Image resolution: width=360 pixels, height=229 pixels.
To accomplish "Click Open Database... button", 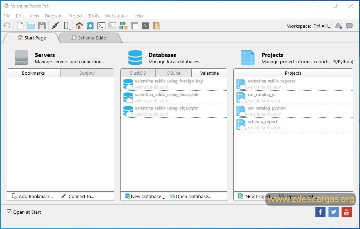I will tap(190, 196).
